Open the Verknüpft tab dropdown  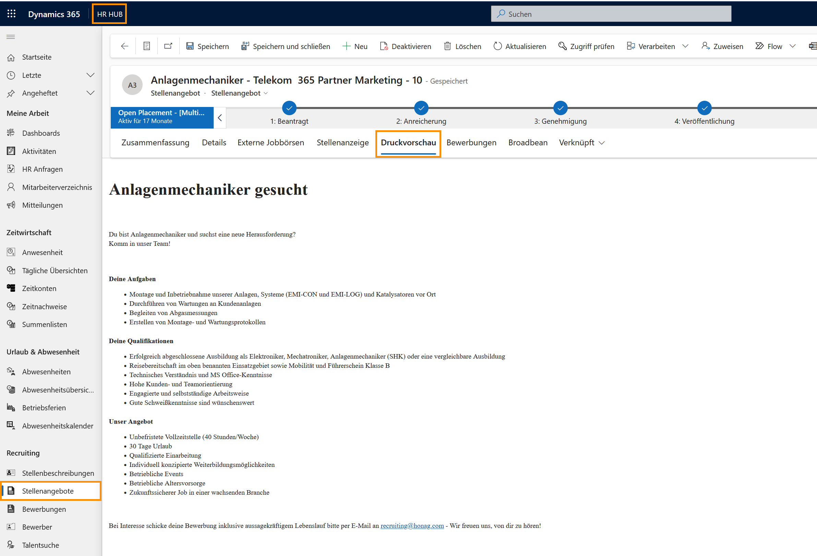click(581, 143)
